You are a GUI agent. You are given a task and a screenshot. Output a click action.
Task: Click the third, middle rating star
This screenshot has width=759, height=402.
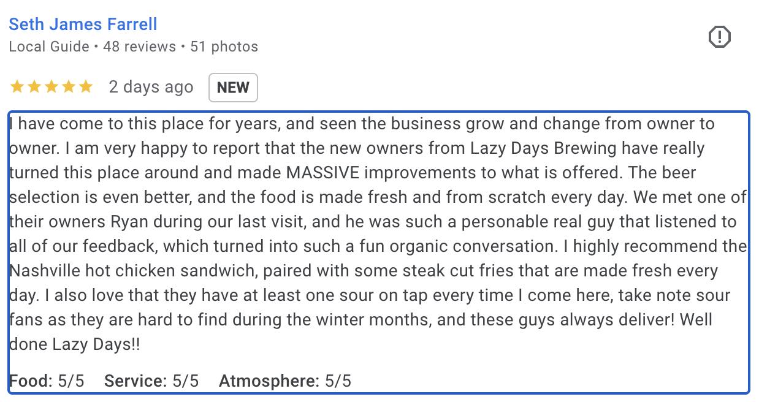(x=51, y=87)
